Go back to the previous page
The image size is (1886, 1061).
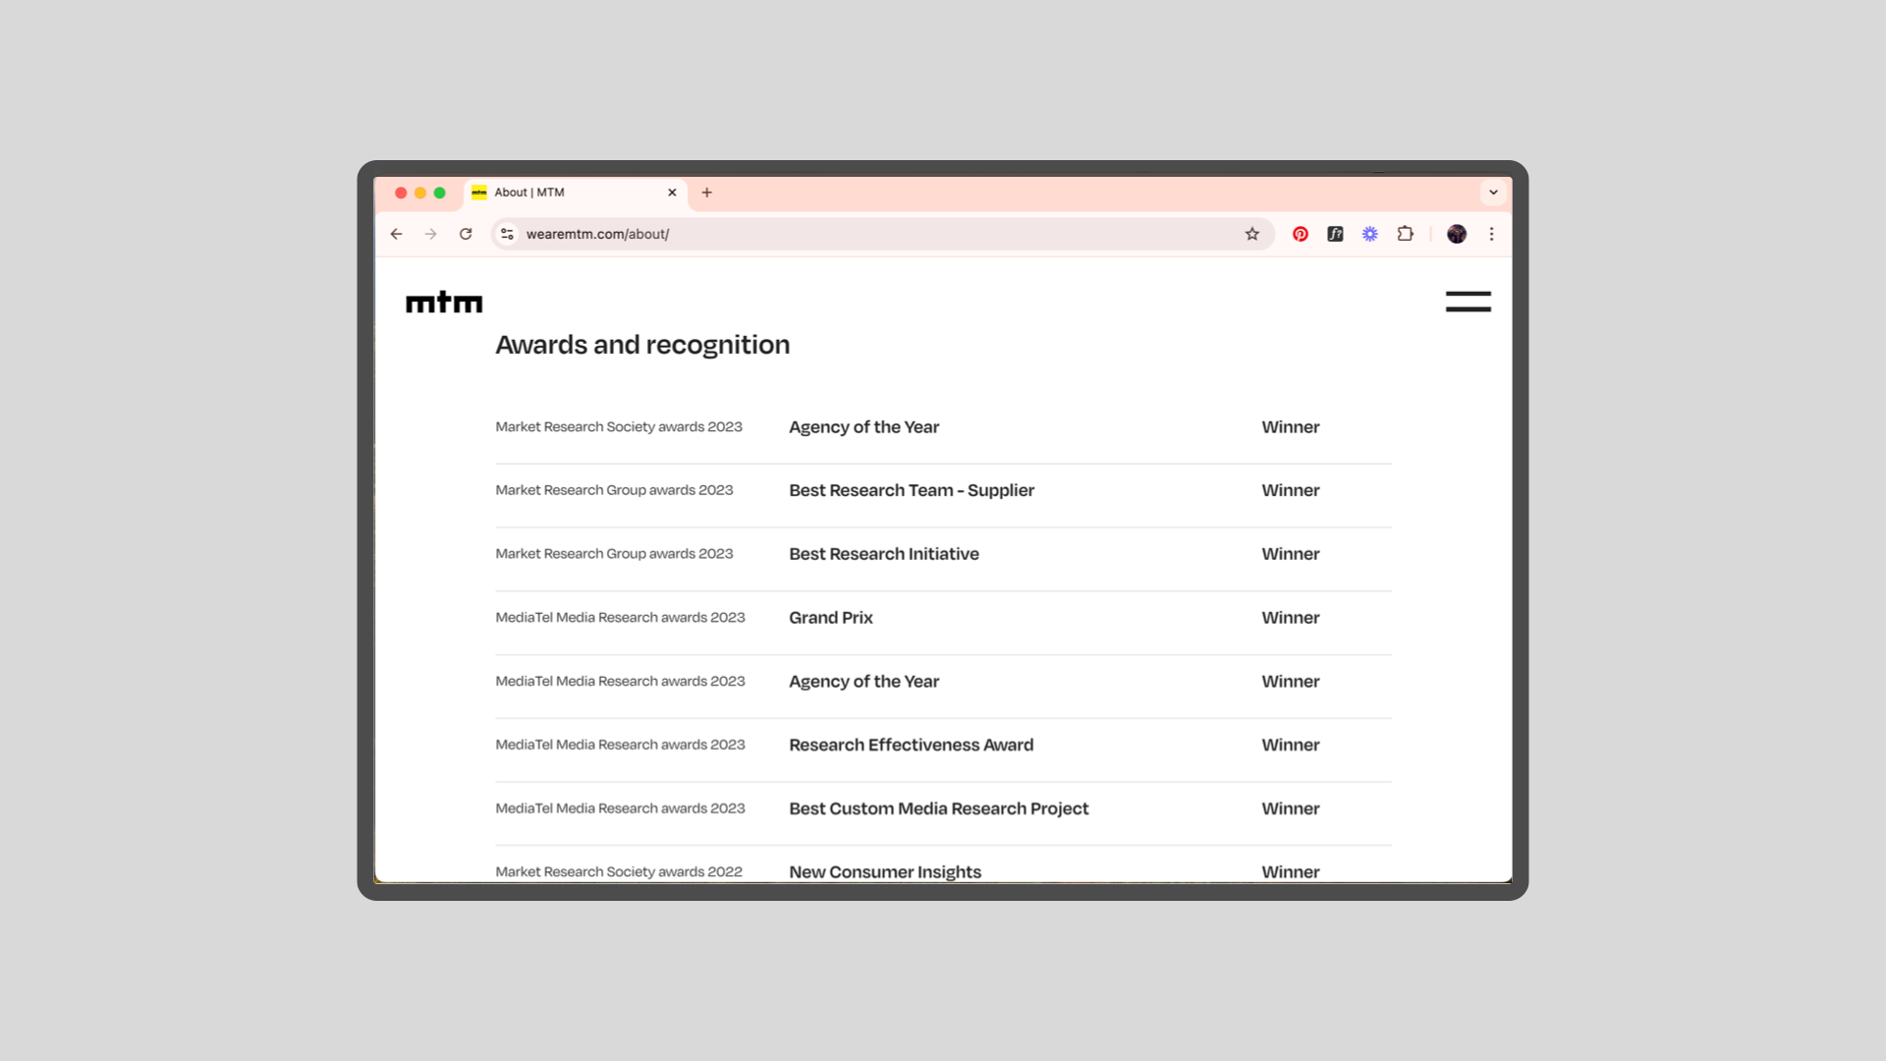click(x=396, y=234)
